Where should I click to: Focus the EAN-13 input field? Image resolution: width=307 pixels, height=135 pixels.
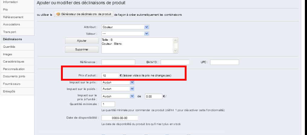point(175,62)
